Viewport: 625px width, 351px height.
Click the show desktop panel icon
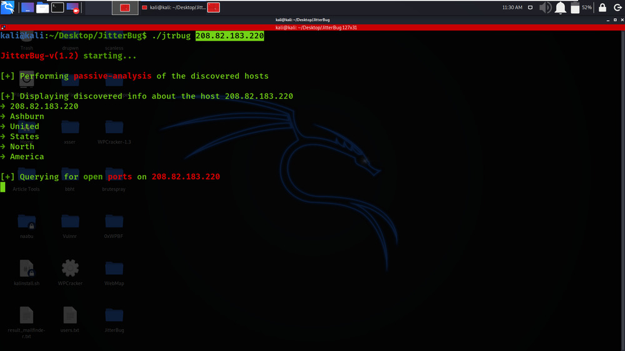click(27, 7)
